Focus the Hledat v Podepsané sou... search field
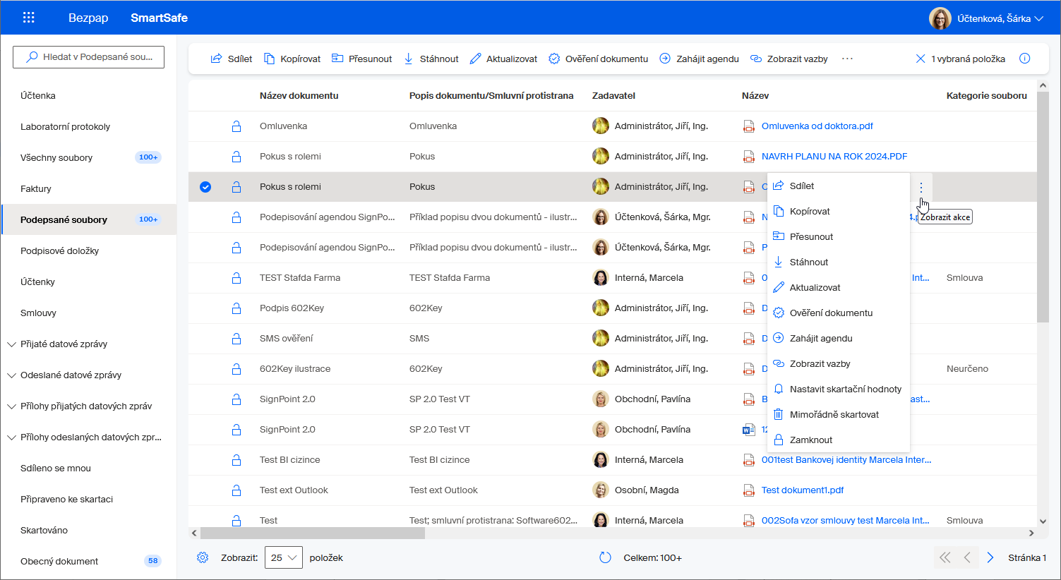 pos(88,57)
